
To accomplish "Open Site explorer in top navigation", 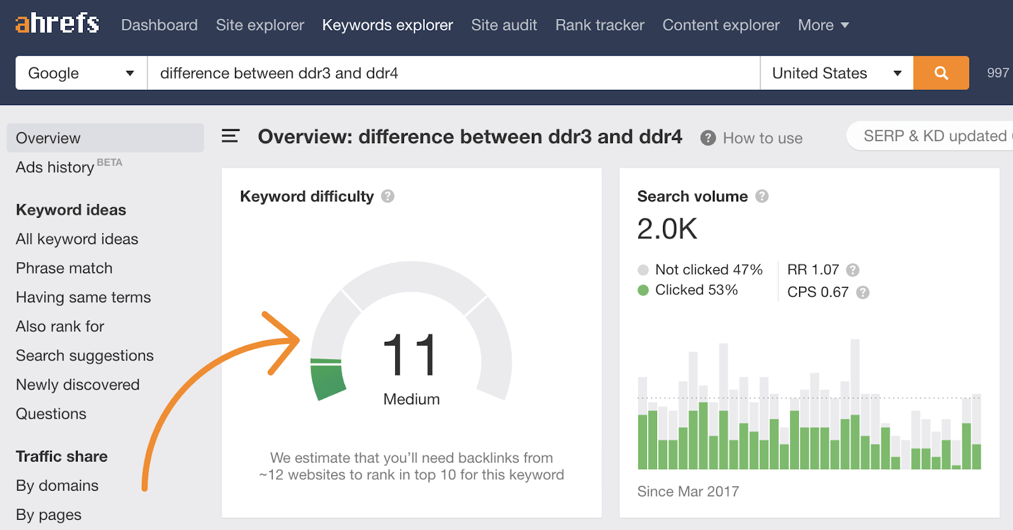I will coord(260,25).
